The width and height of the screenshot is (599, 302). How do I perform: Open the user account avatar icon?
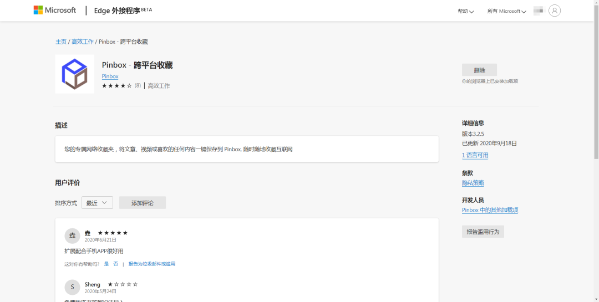click(554, 11)
